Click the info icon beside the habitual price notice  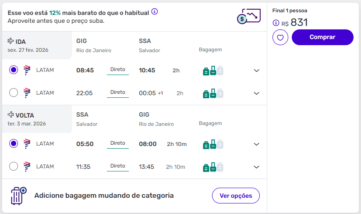(155, 12)
